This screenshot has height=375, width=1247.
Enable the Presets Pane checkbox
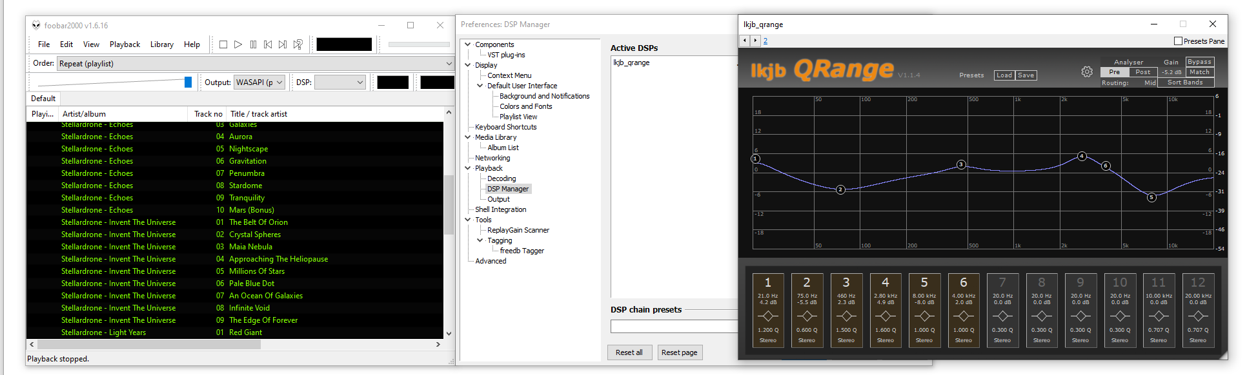coord(1178,41)
